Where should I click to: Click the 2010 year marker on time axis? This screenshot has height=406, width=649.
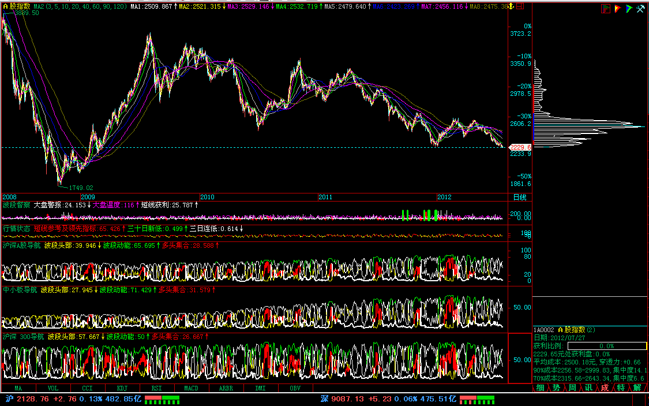tap(207, 197)
